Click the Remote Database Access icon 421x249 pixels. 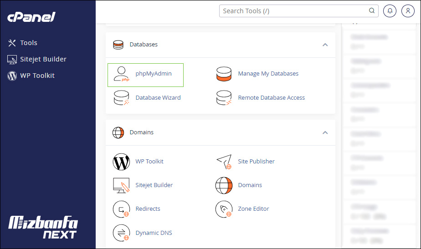click(224, 98)
